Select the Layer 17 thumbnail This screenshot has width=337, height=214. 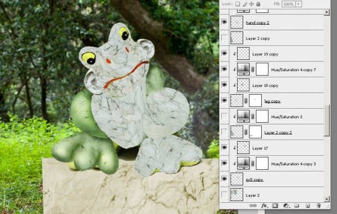pyautogui.click(x=243, y=147)
